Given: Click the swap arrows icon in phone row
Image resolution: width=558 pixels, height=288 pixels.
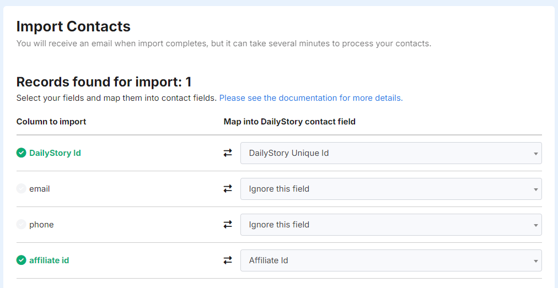Looking at the screenshot, I should (228, 225).
